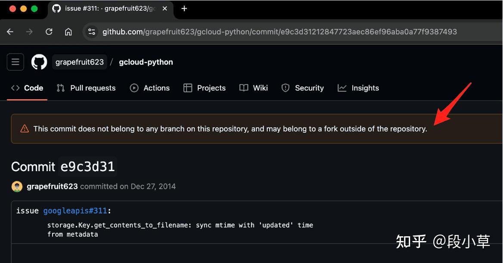Switch to the Wiki tab
This screenshot has height=263, width=504.
click(254, 88)
